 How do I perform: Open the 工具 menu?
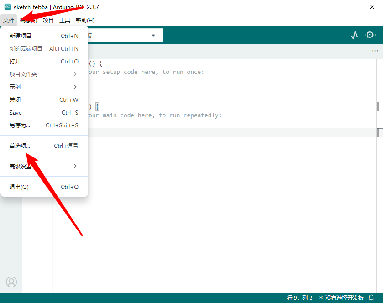(65, 20)
